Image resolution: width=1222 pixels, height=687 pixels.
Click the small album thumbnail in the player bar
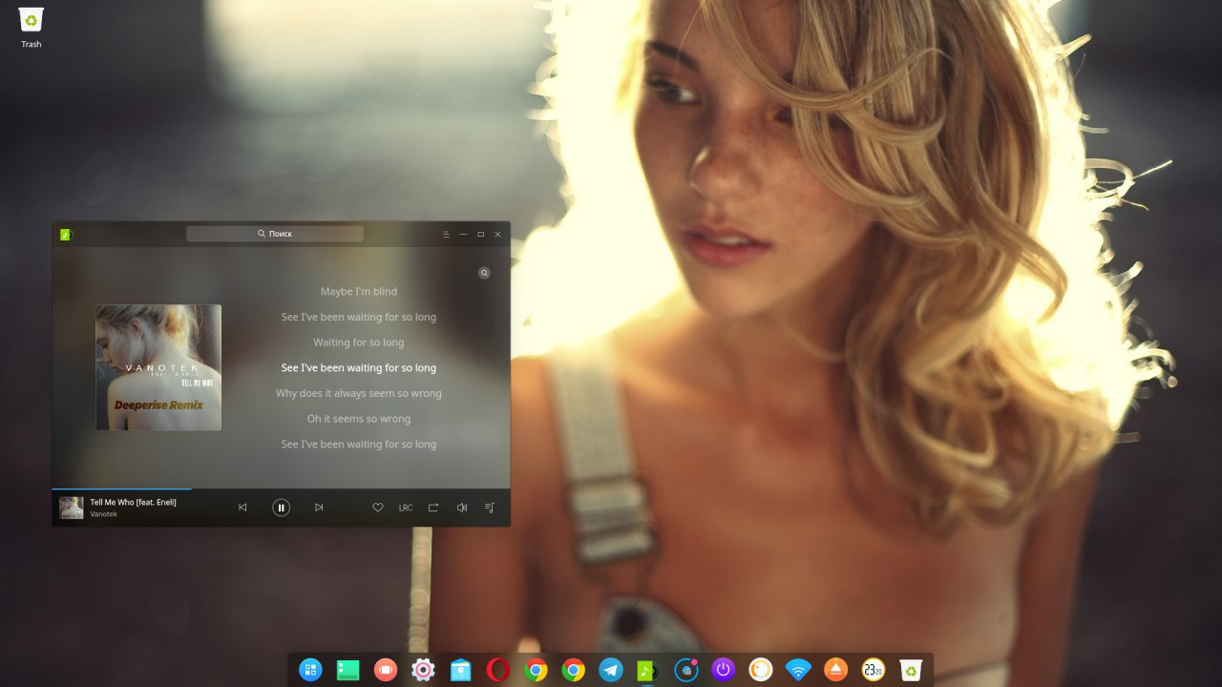[72, 508]
